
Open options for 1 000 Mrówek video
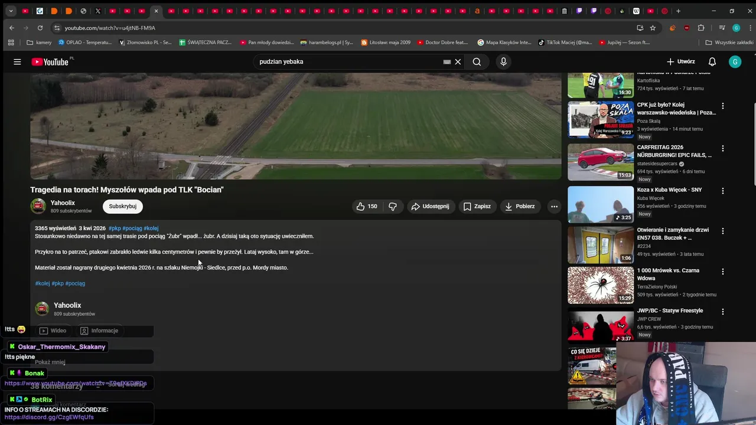point(722,271)
